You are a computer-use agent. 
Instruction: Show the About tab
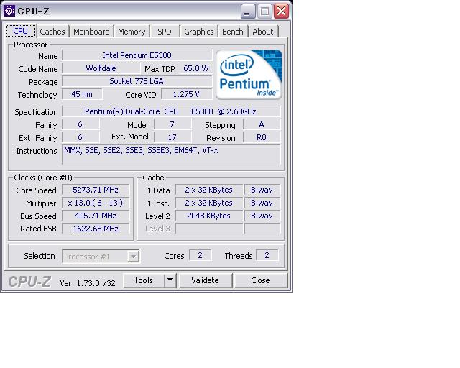tap(263, 32)
